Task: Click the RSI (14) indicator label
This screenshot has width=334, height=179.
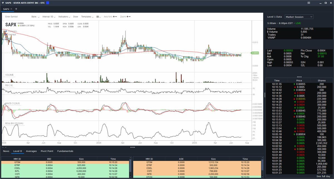Action: pos(9,86)
